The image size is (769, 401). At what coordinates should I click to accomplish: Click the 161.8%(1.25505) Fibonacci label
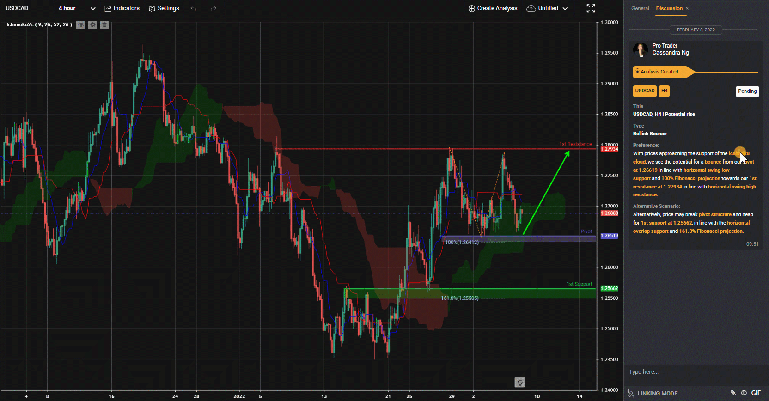[x=460, y=298]
